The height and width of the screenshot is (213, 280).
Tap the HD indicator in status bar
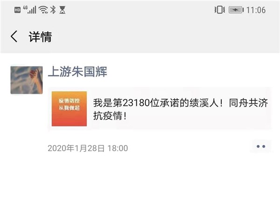(18, 10)
